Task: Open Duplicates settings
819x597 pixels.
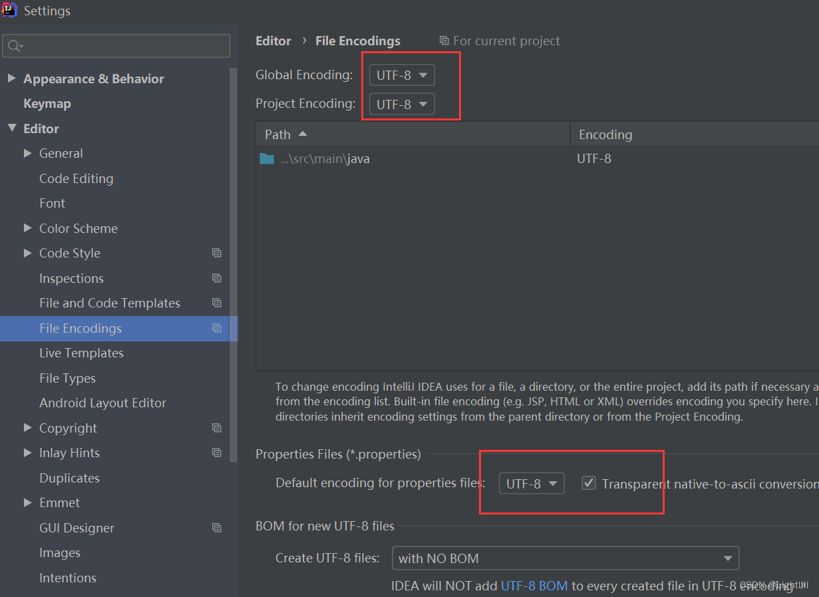Action: pos(69,478)
